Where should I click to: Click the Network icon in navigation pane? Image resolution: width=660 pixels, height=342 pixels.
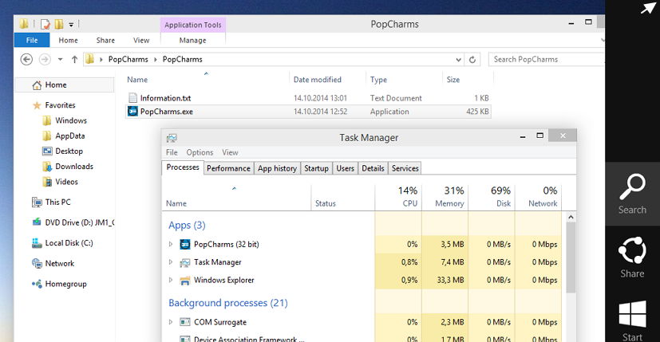coord(37,263)
